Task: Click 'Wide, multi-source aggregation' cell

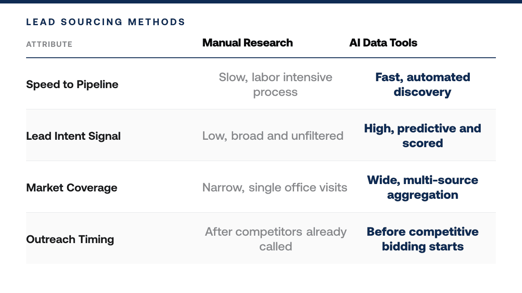Action: (422, 188)
